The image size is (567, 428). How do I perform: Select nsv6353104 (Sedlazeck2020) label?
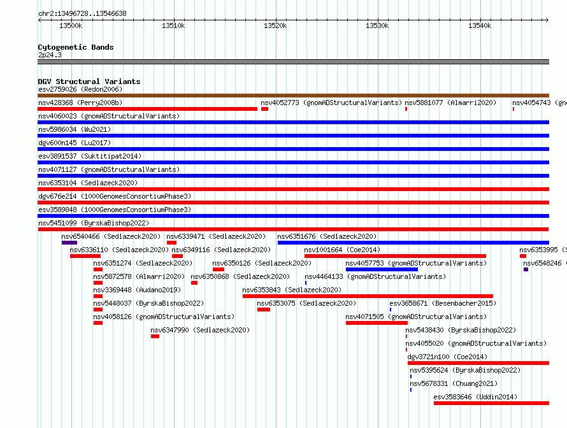[x=88, y=183]
